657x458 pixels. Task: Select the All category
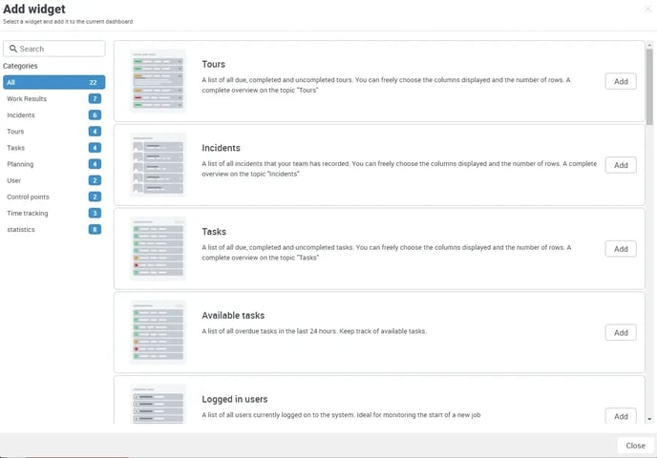click(x=54, y=82)
